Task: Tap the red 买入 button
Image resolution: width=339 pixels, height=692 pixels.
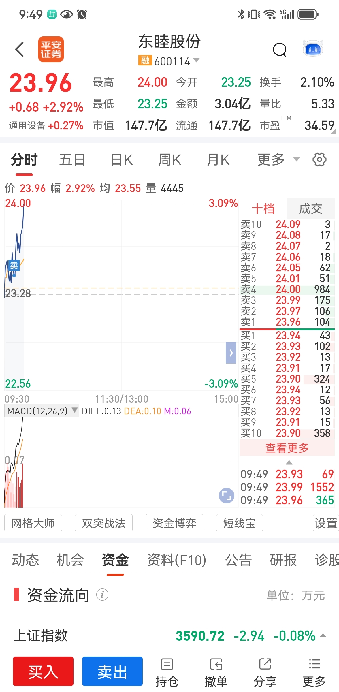Action: click(x=43, y=671)
